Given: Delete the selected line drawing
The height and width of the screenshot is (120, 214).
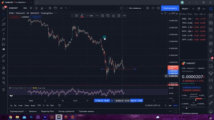Looking at the screenshot, I should point(119,16).
